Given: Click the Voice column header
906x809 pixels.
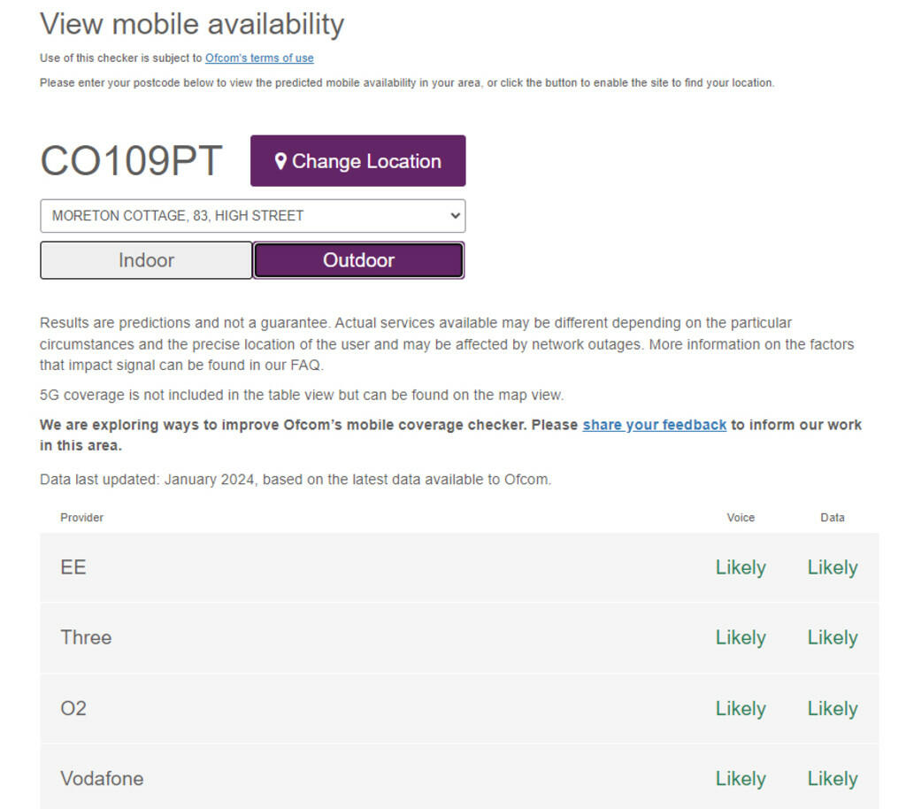Looking at the screenshot, I should (741, 518).
